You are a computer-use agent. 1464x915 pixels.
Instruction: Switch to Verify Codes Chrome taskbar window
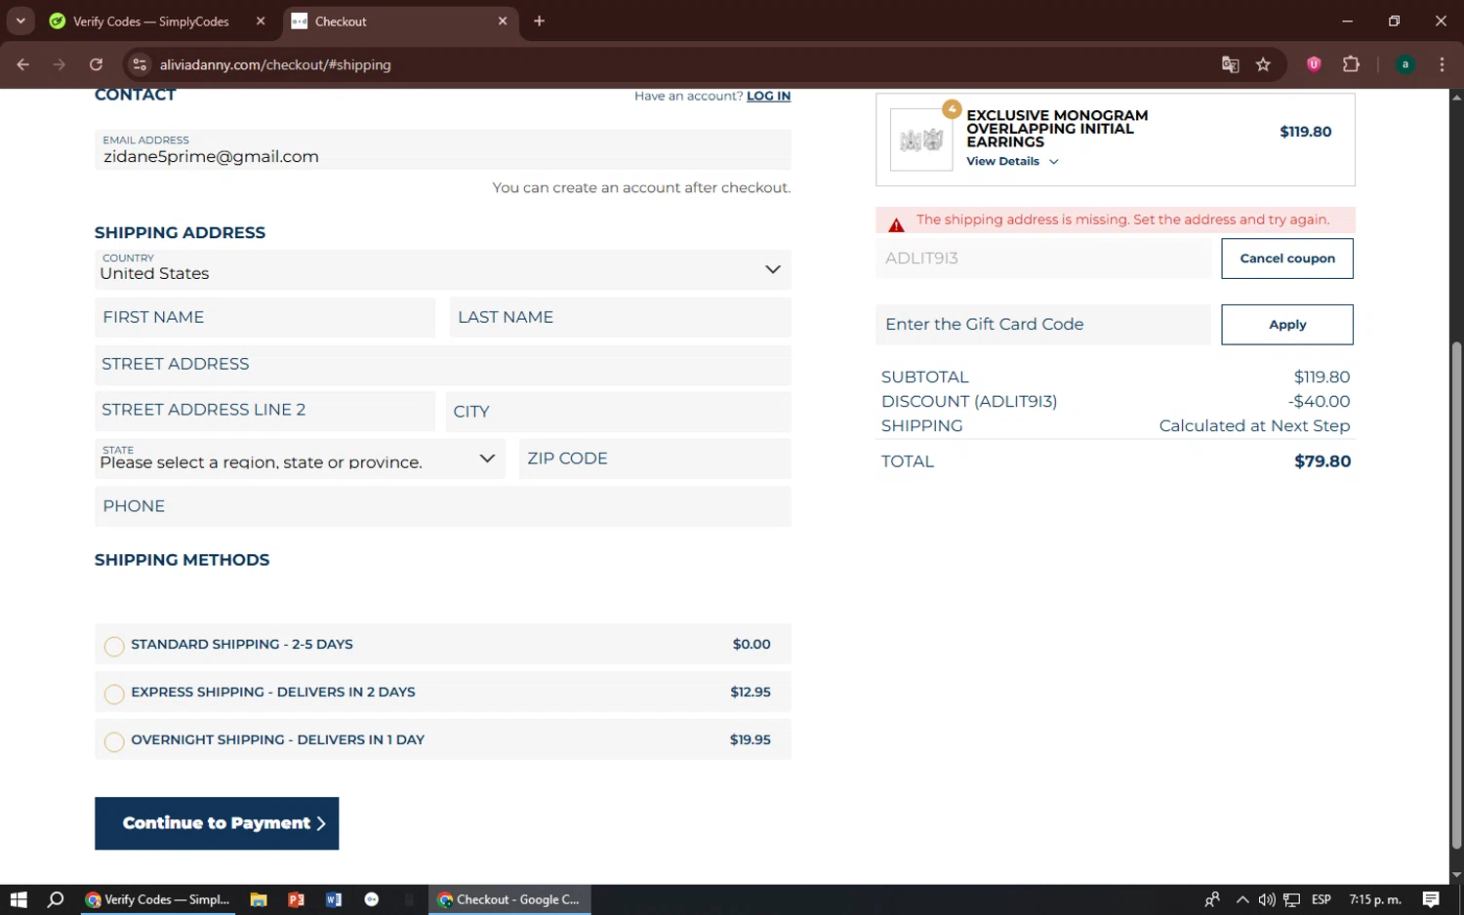(157, 899)
